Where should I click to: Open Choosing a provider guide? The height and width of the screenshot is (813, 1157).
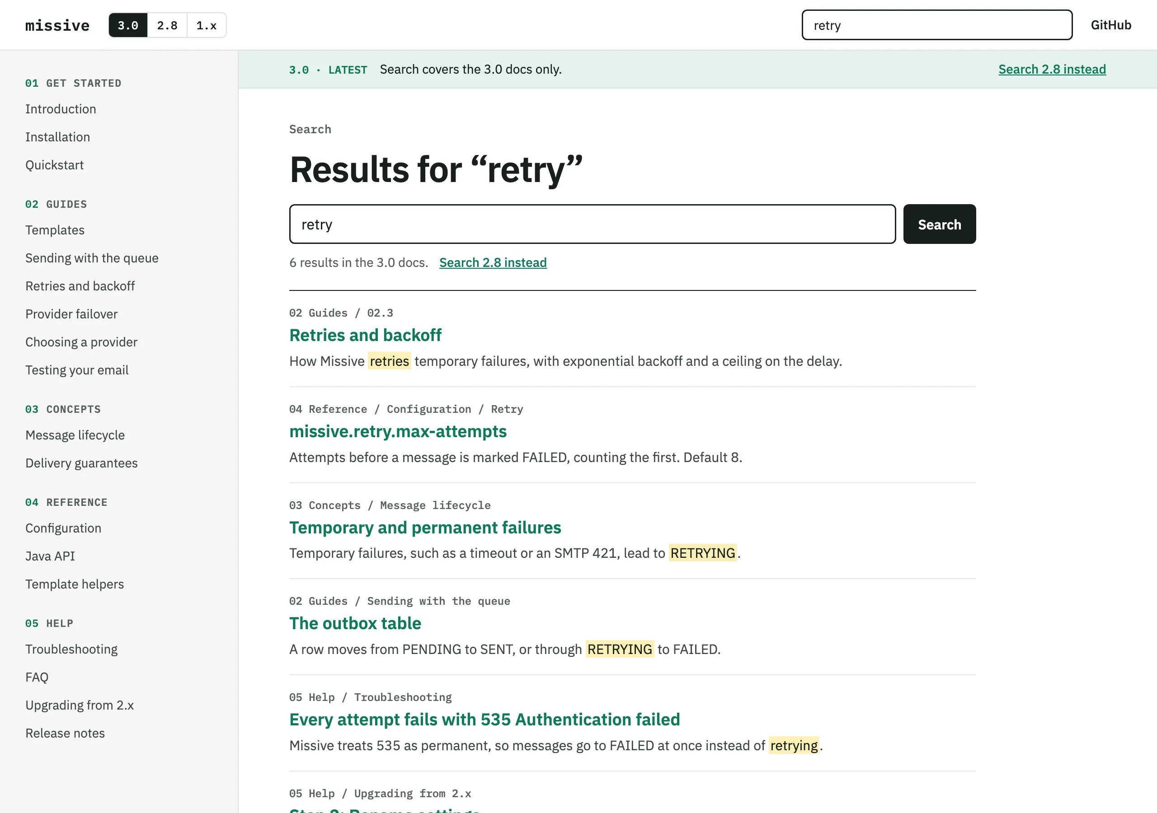pyautogui.click(x=81, y=342)
